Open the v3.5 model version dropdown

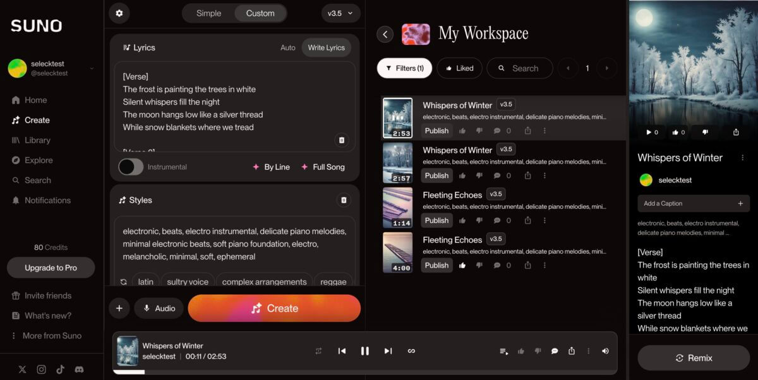(341, 13)
